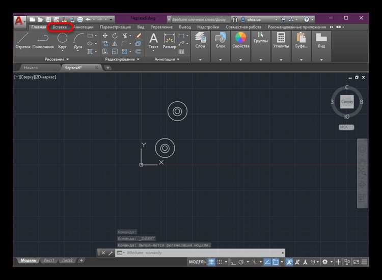Open the 1:1 annotation scale dropdown
The width and height of the screenshot is (382, 280).
[315, 262]
